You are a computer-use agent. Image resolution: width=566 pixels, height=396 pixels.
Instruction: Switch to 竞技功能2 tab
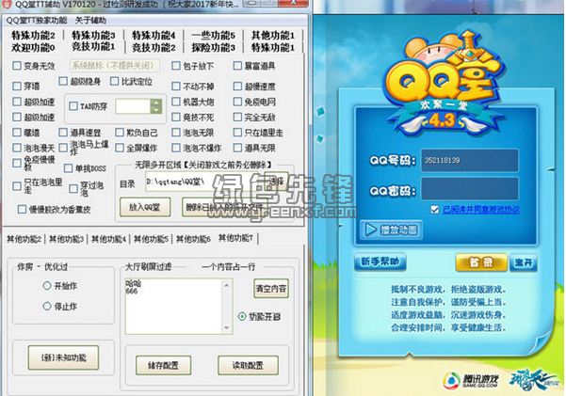coord(154,48)
